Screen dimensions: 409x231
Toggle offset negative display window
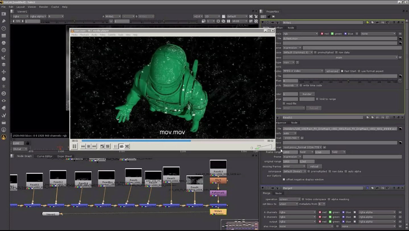click(284, 179)
